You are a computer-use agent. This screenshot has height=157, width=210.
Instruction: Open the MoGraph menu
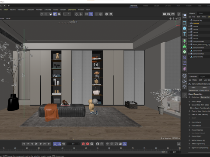tap(21, 10)
